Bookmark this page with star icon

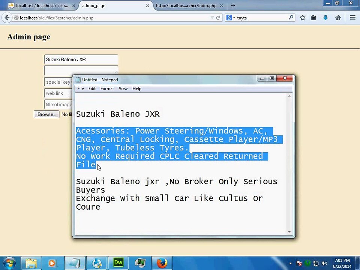pos(303,18)
